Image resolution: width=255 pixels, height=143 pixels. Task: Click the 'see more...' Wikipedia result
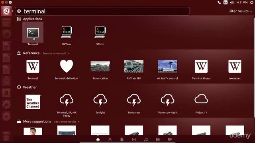pos(235,66)
